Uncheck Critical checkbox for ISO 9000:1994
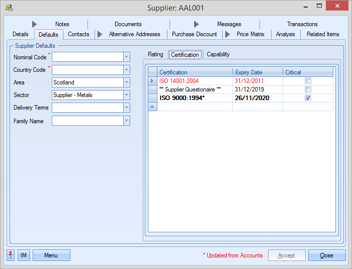 [308, 98]
